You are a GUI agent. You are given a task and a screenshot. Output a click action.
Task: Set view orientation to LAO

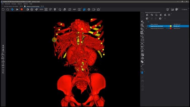3,54
